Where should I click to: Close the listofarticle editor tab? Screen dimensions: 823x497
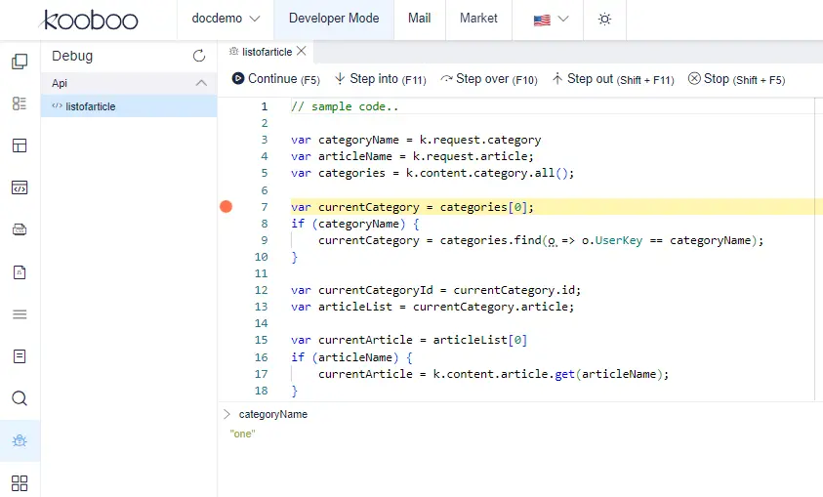tap(301, 52)
